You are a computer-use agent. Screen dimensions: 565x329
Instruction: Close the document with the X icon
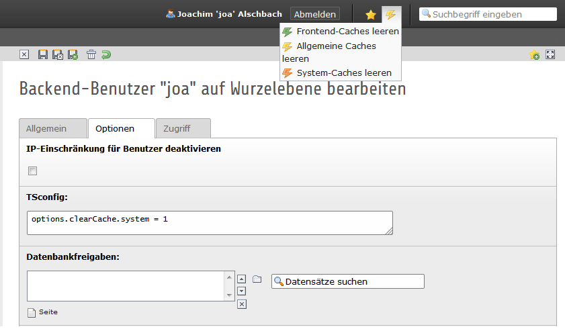click(x=24, y=54)
